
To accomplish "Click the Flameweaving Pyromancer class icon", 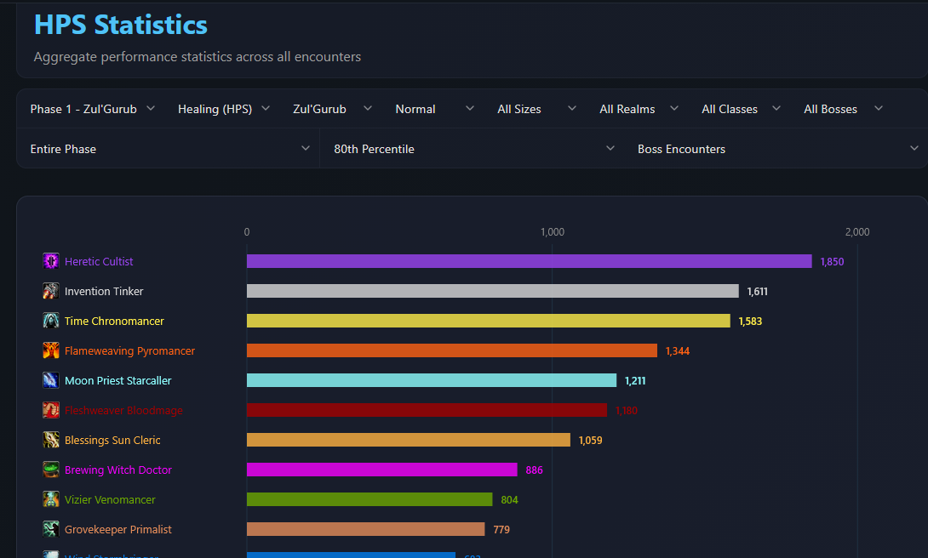I will (51, 350).
